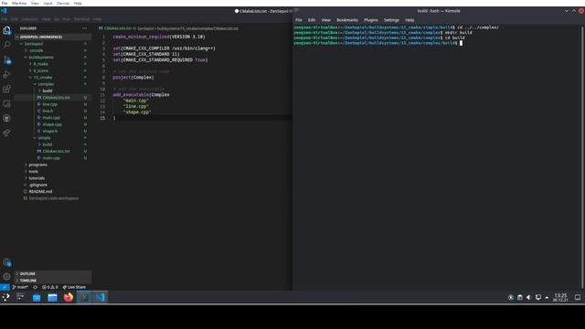
Task: Expand build folder under complex
Action: pos(53,90)
